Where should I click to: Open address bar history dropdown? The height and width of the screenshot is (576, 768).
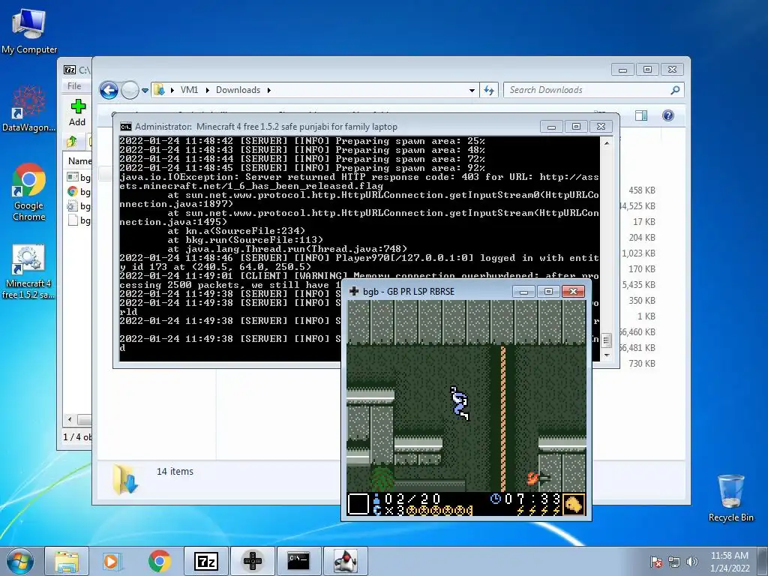[472, 90]
